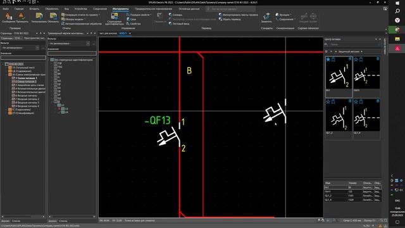The image size is (405, 228).
Task: Click Импортировать тексты проекта
Action: [238, 15]
